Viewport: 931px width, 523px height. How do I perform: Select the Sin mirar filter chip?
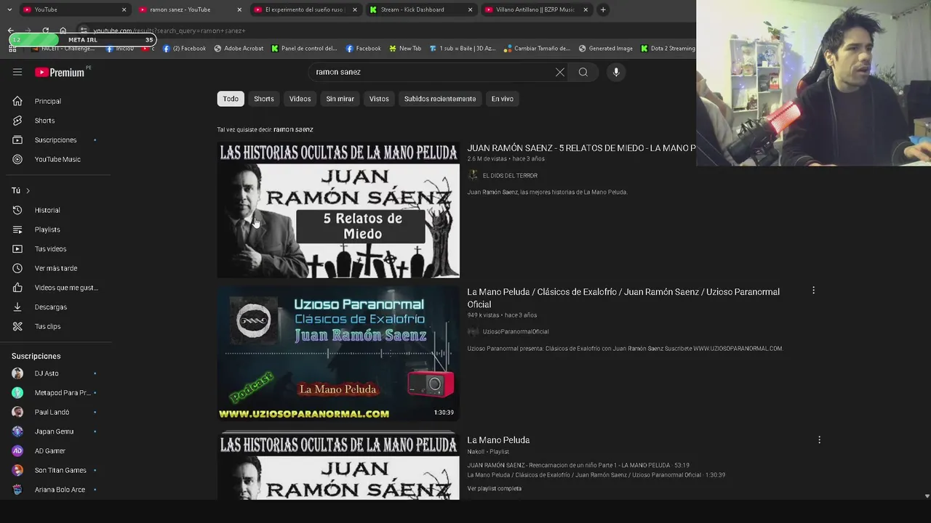click(340, 99)
